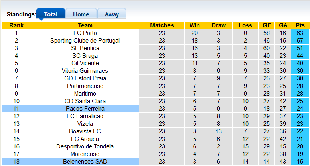
Task: Click on Gil Vicente team link
Action: click(x=85, y=63)
